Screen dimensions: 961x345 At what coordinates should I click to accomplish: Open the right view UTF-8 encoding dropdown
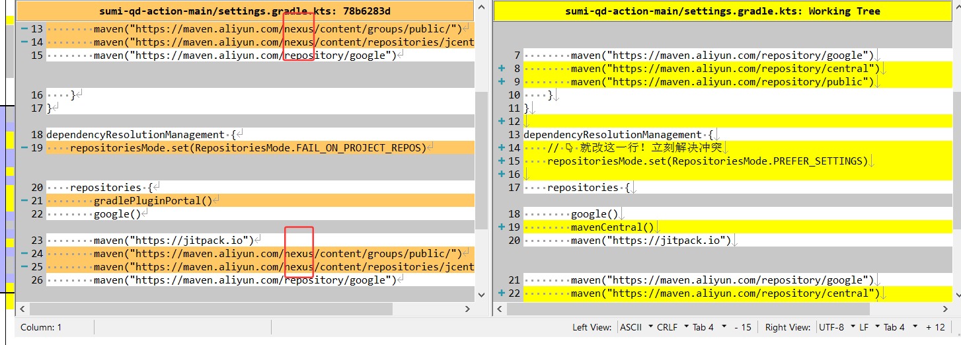835,327
